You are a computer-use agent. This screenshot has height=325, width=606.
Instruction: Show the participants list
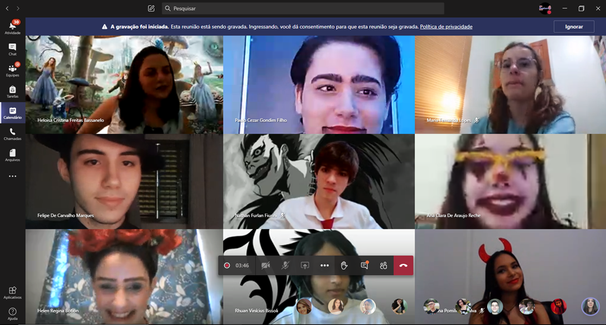[384, 266]
